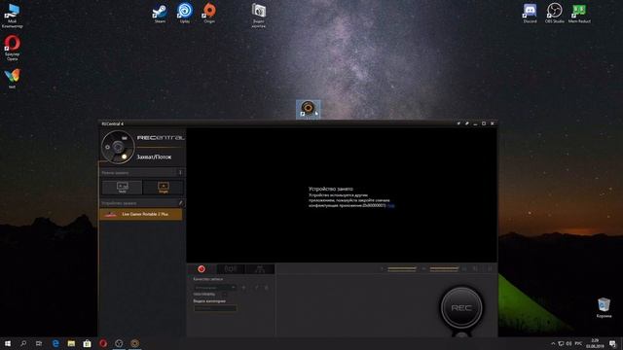Open Windows taskbar search

coord(23,343)
